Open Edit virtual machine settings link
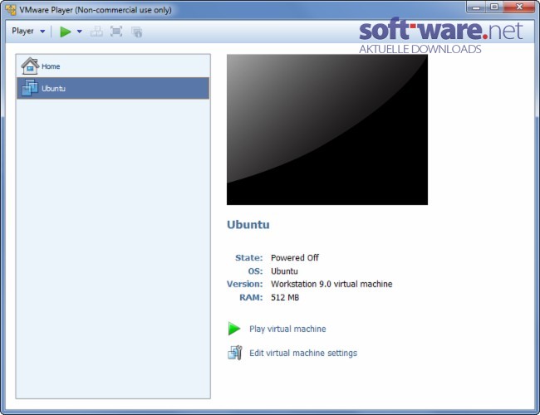The height and width of the screenshot is (415, 540). [303, 353]
